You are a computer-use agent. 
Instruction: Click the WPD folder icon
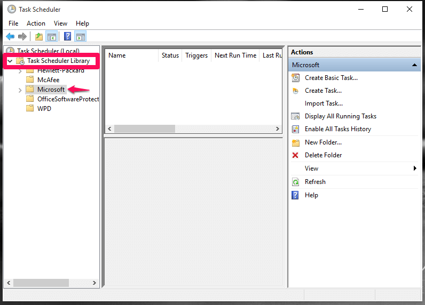pos(30,108)
